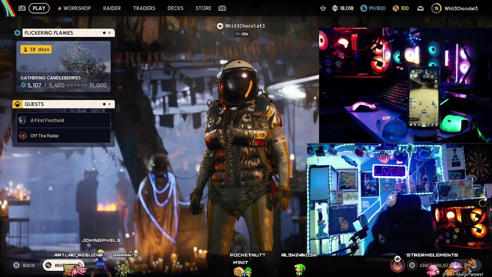
Task: Click the CHAT (HOLD) label
Action: (434, 265)
